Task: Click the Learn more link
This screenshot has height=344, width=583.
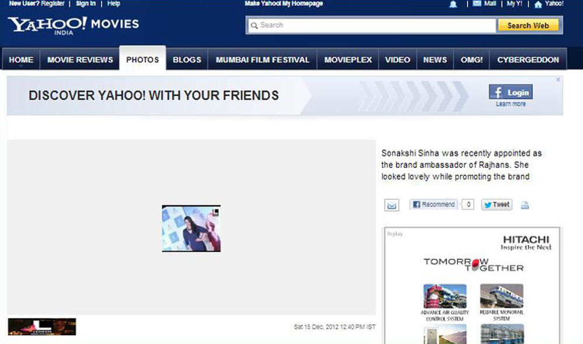Action: tap(511, 104)
